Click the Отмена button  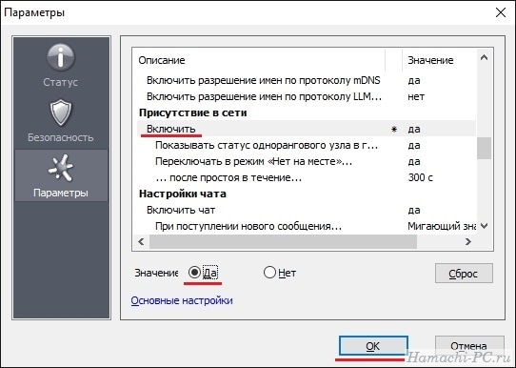point(469,346)
